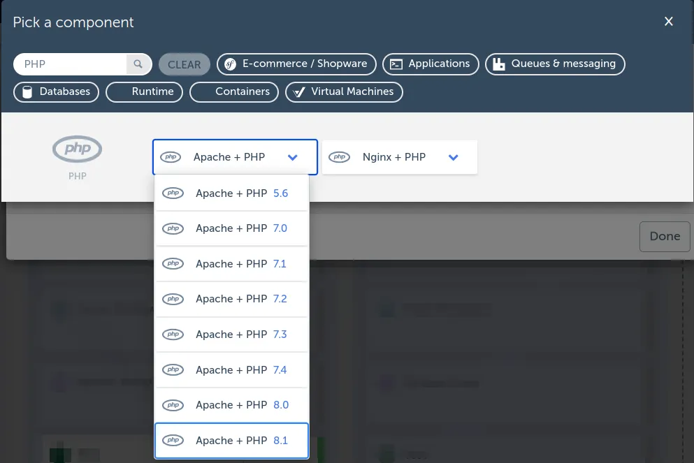Viewport: 694px width, 463px height.
Task: Click the php icon beside Apache + PHP 5.6
Action: pos(173,193)
